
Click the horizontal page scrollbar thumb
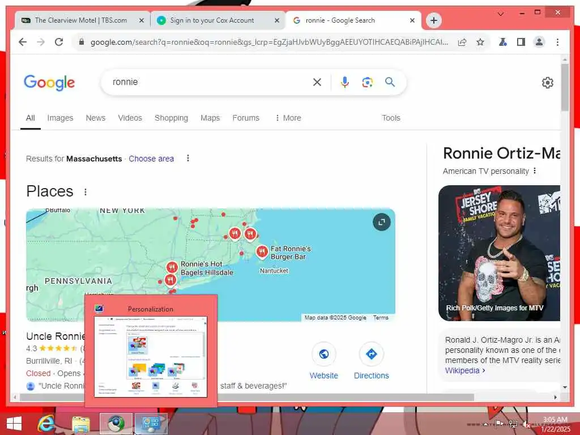click(x=247, y=397)
